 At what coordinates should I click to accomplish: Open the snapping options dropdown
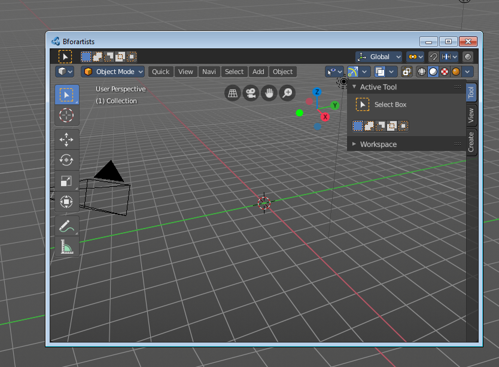click(x=449, y=57)
